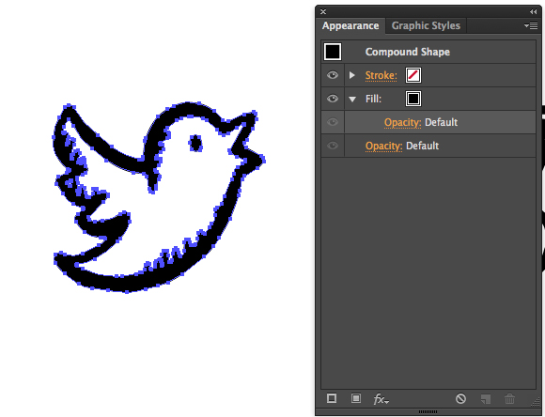Select the Appearance tab
545x417 pixels.
pos(350,25)
